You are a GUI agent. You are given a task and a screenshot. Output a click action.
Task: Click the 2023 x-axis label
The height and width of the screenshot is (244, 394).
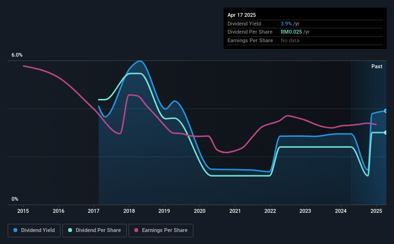coord(305,211)
